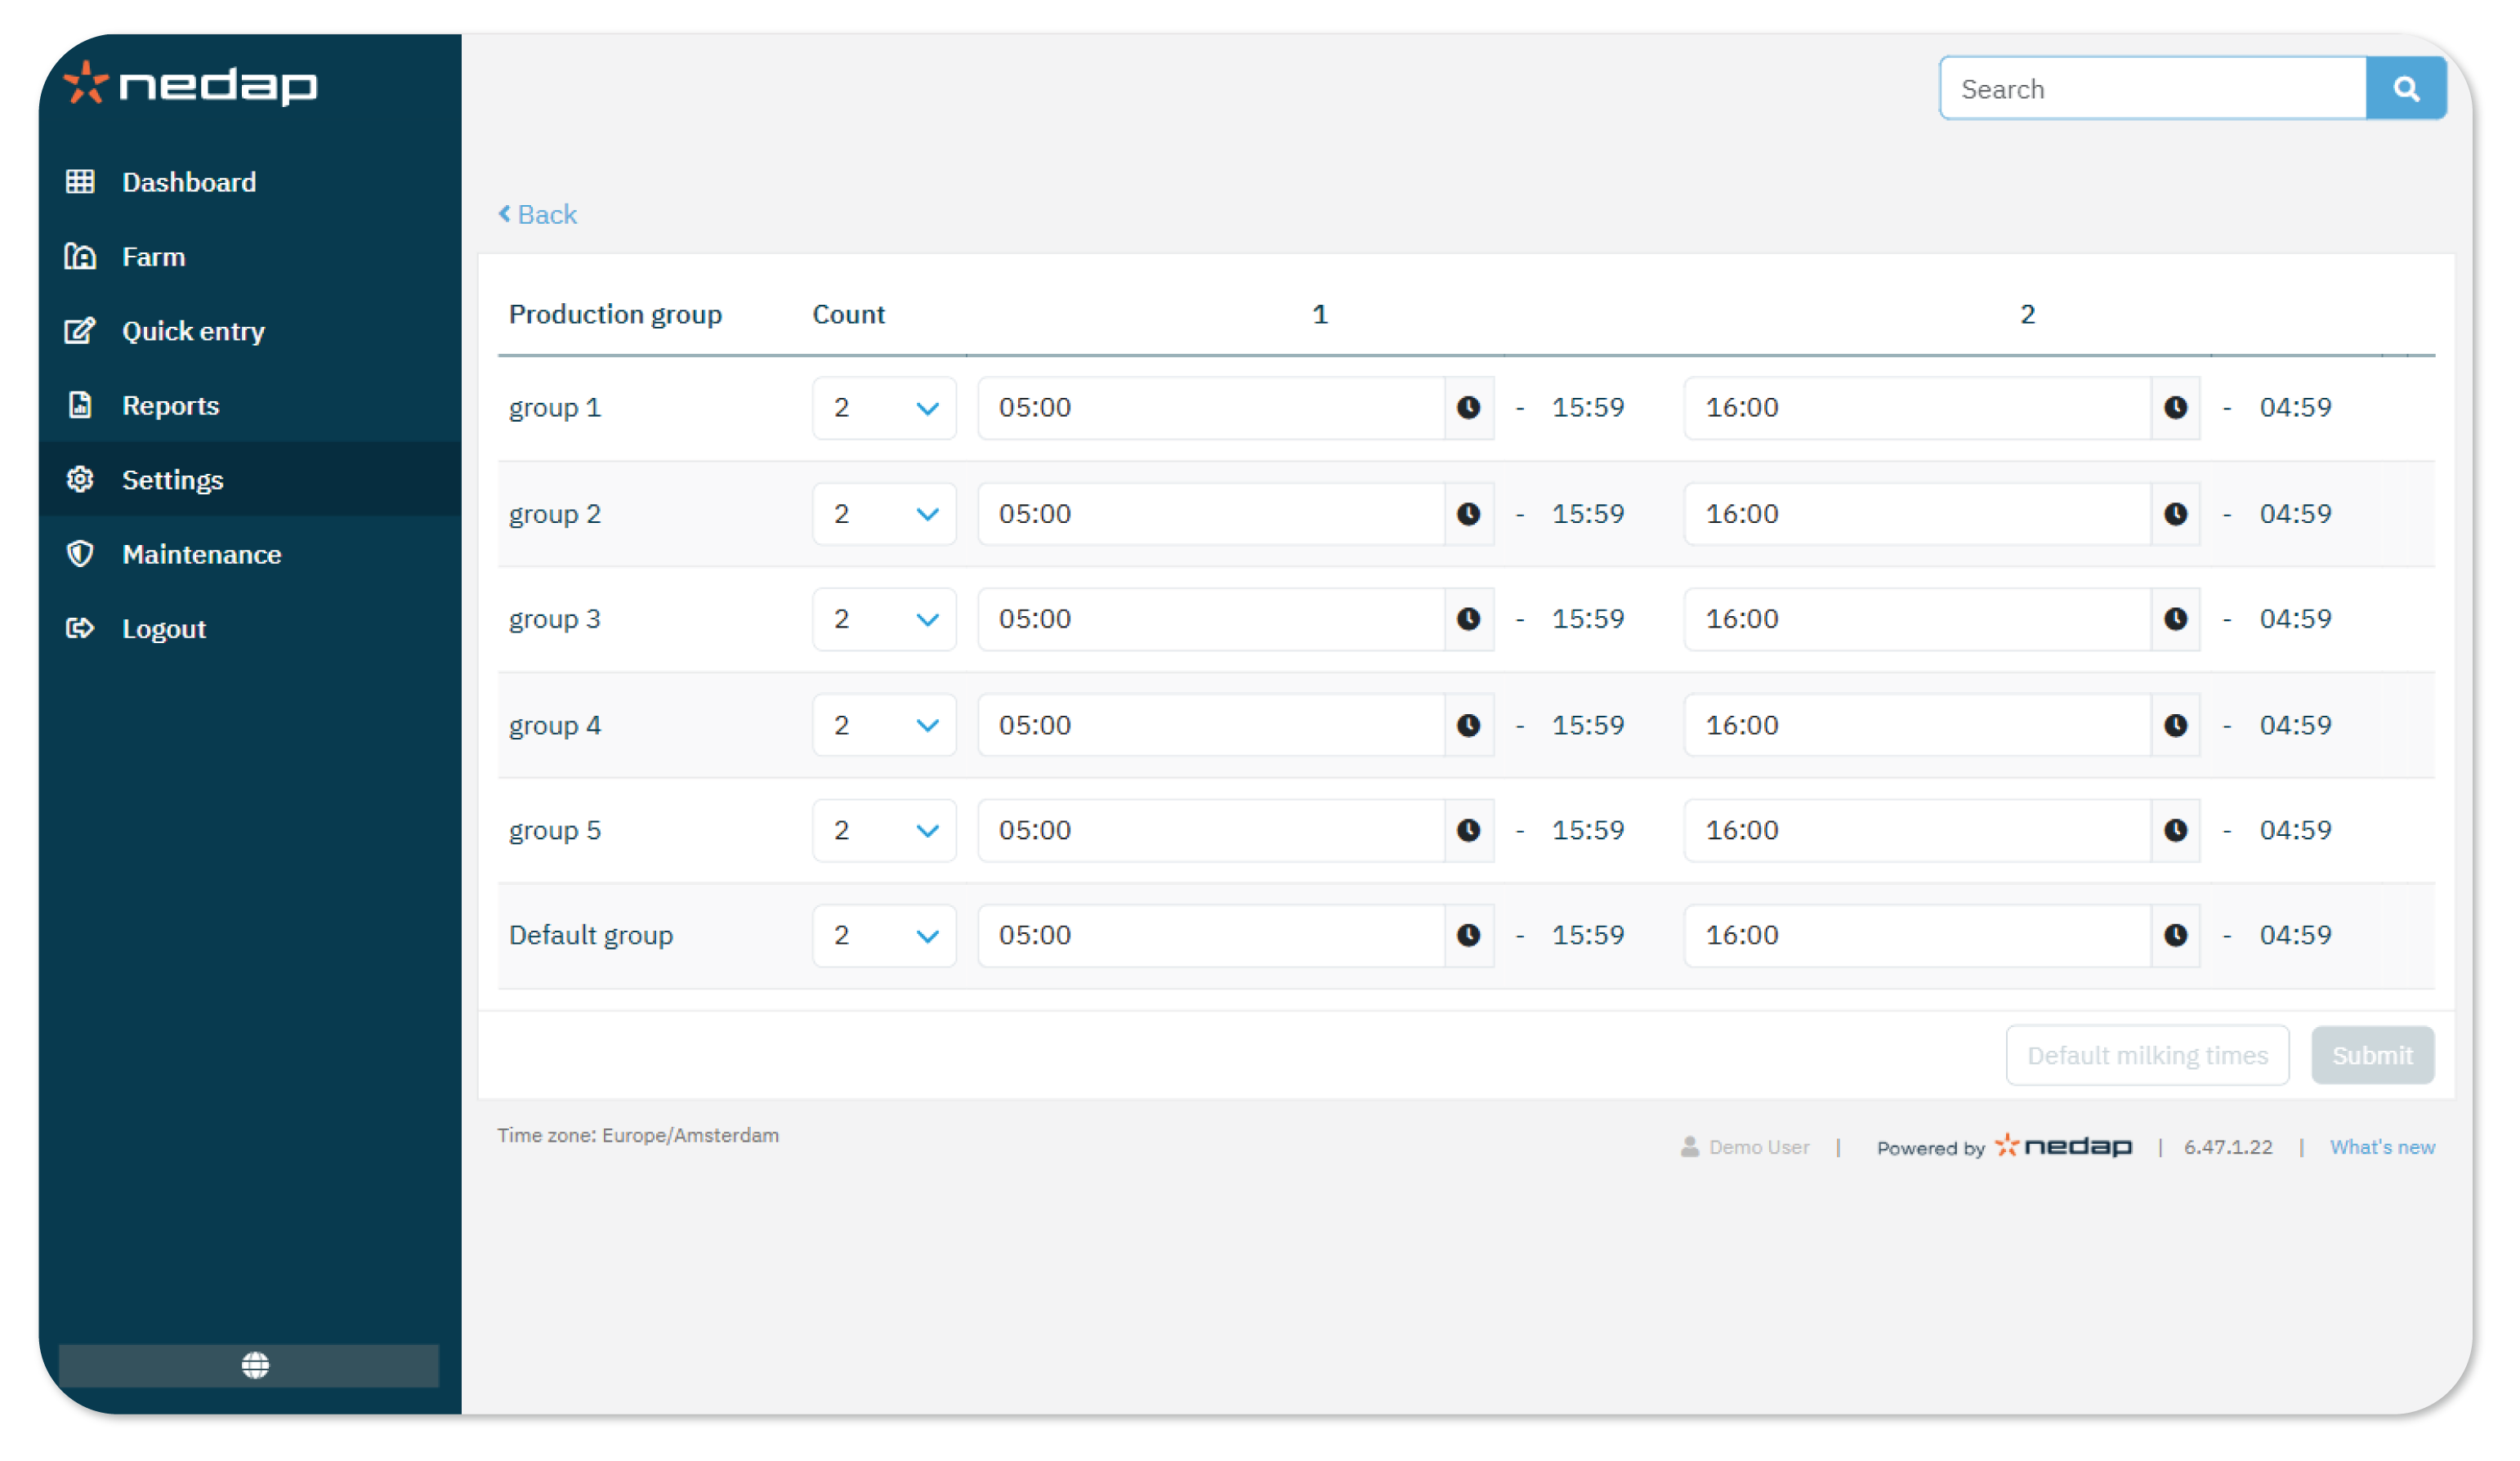
Task: Click the Back link
Action: pyautogui.click(x=538, y=215)
